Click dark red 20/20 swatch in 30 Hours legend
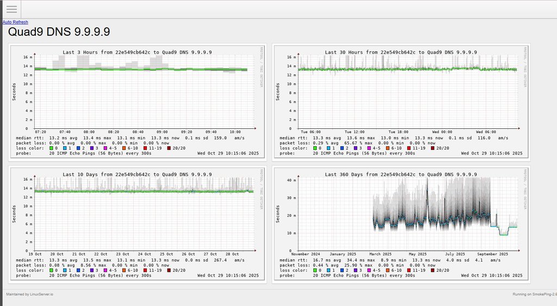Screen dimensions: 557x306 point(433,148)
